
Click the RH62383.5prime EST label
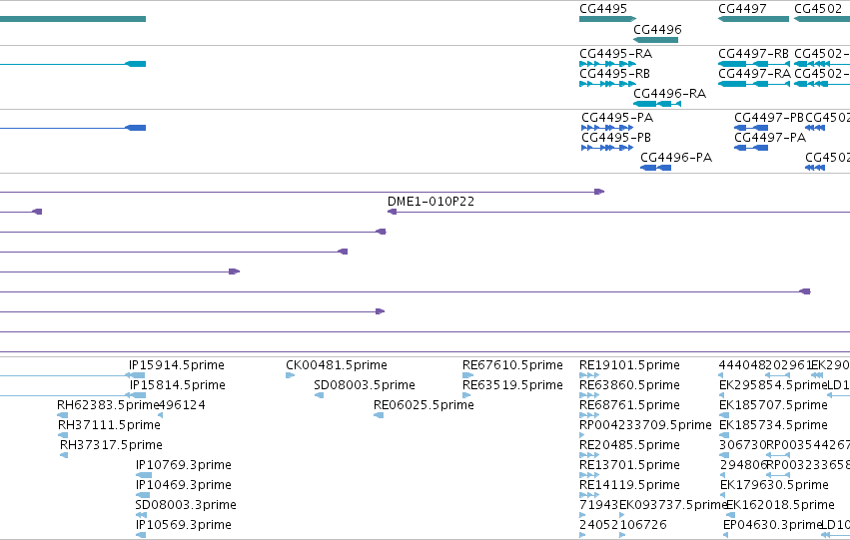[x=107, y=405]
